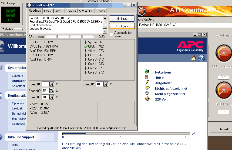Click the Speed04 value field showing 48
This screenshot has width=232, height=150.
(x=100, y=84)
